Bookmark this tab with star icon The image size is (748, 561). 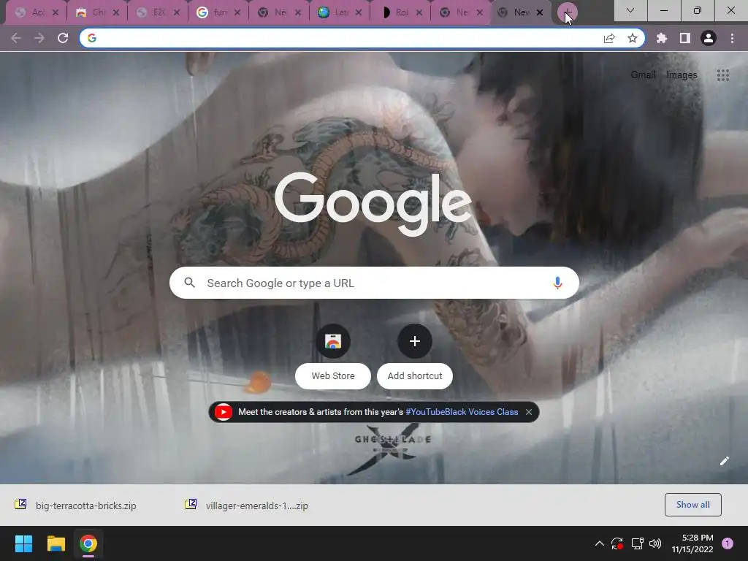[633, 38]
